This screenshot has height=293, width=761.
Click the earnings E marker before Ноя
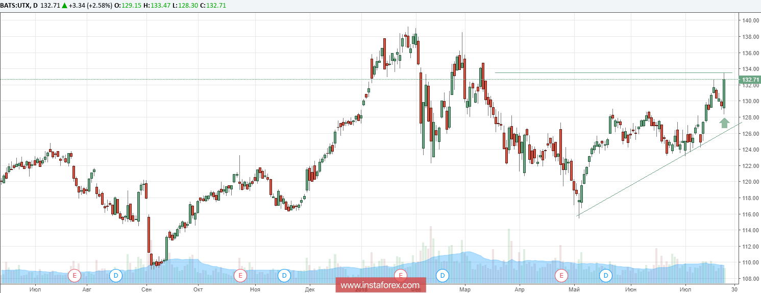pyautogui.click(x=240, y=276)
